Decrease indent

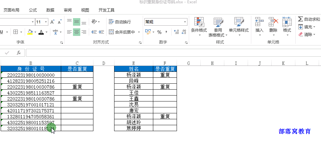(x=94, y=32)
